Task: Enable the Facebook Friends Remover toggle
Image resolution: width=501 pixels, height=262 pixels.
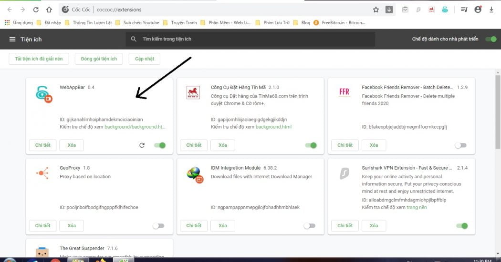Action: click(460, 145)
